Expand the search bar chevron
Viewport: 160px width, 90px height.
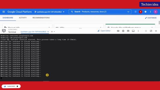point(128,12)
